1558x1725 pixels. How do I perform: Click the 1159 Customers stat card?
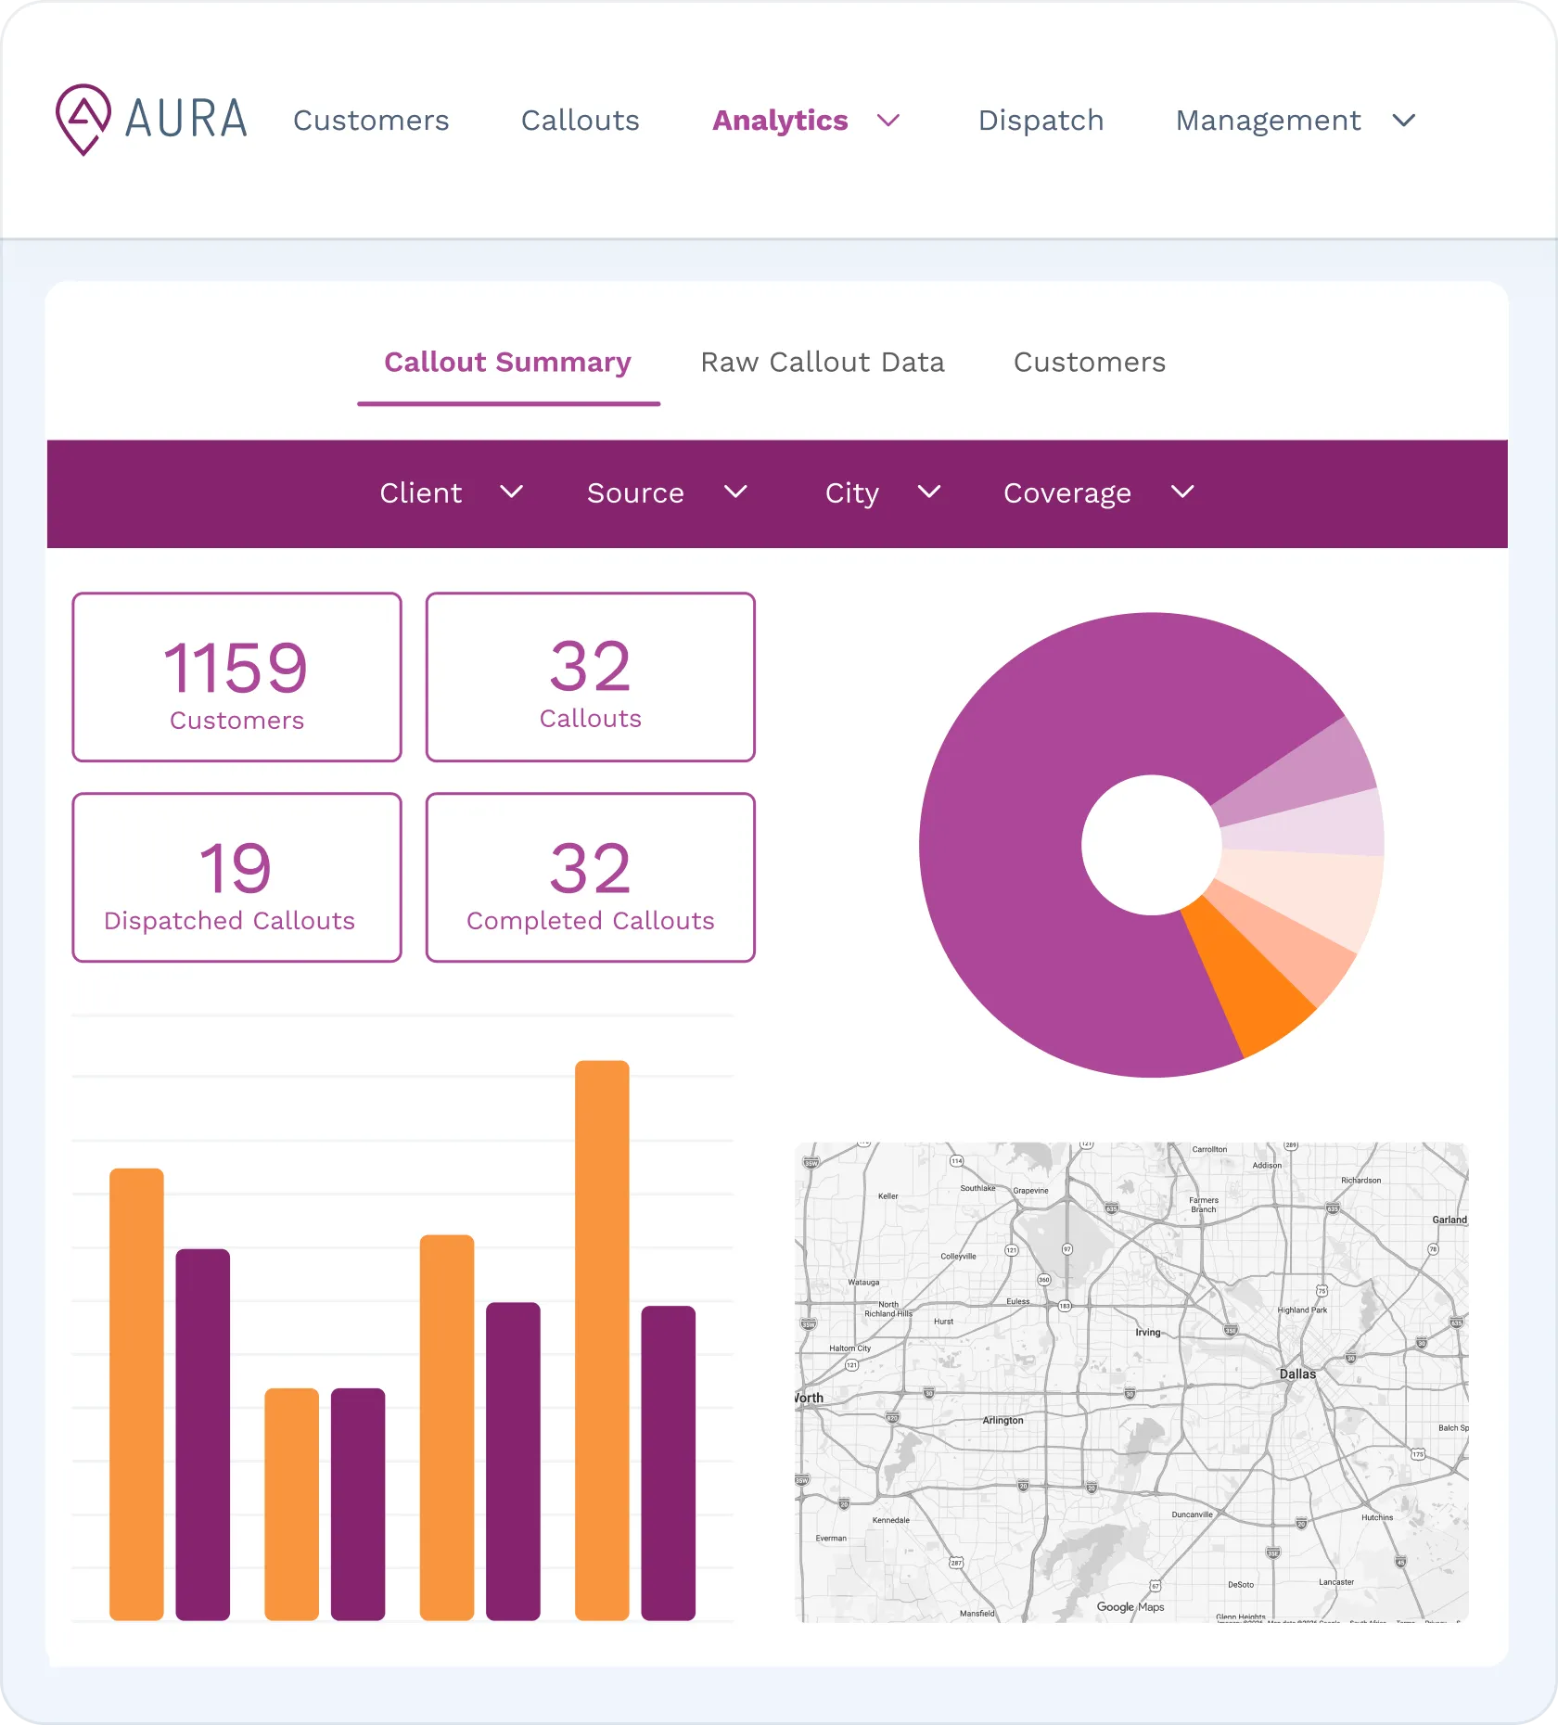pyautogui.click(x=237, y=677)
